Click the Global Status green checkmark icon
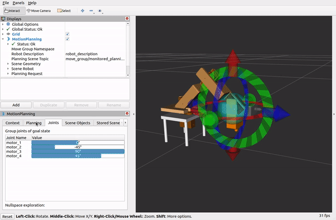336x220 pixels. 8,29
